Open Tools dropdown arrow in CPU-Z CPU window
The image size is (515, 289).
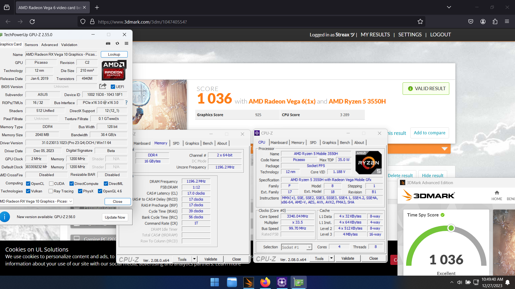pyautogui.click(x=332, y=258)
